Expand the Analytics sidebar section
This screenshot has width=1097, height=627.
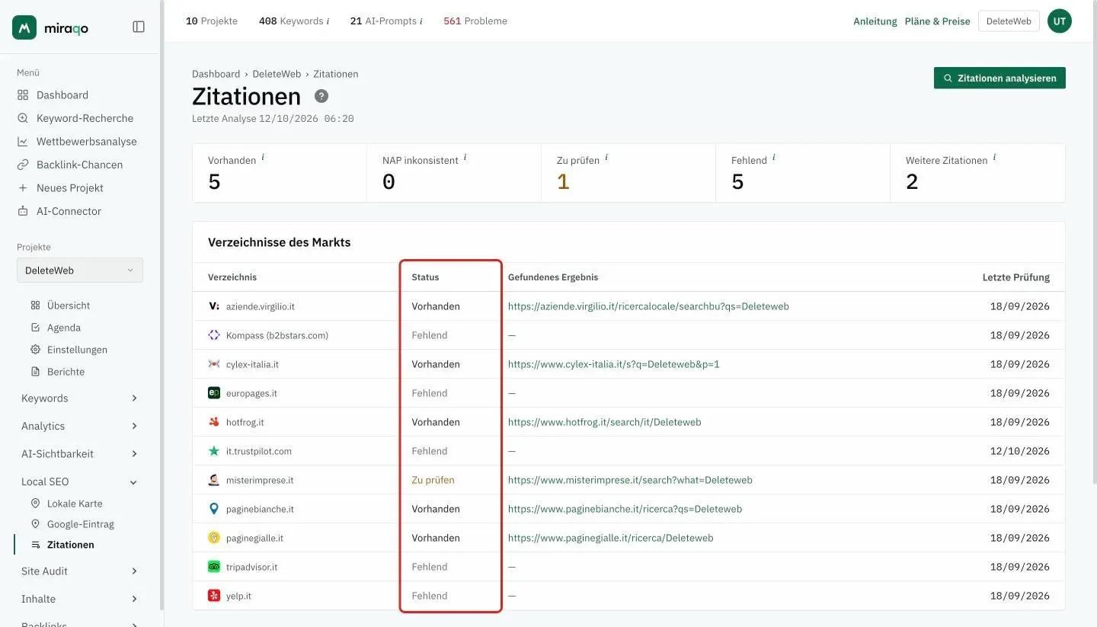[x=80, y=426]
